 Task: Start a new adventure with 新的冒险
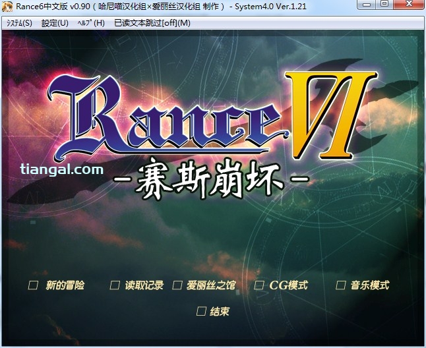(x=57, y=285)
